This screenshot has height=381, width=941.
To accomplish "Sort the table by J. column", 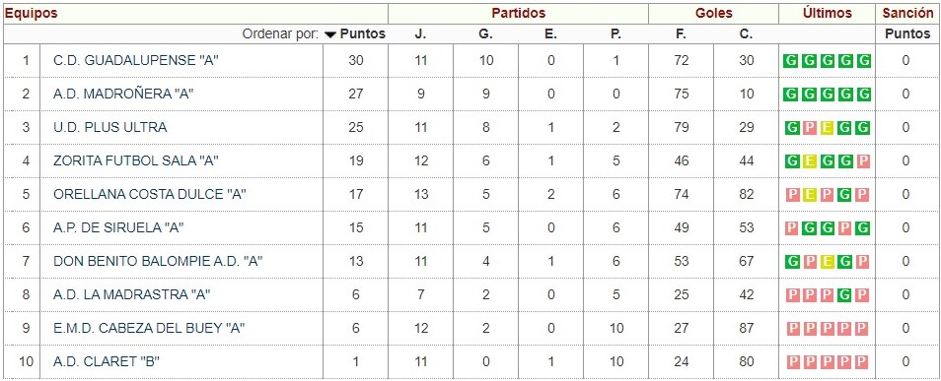I will (x=421, y=34).
